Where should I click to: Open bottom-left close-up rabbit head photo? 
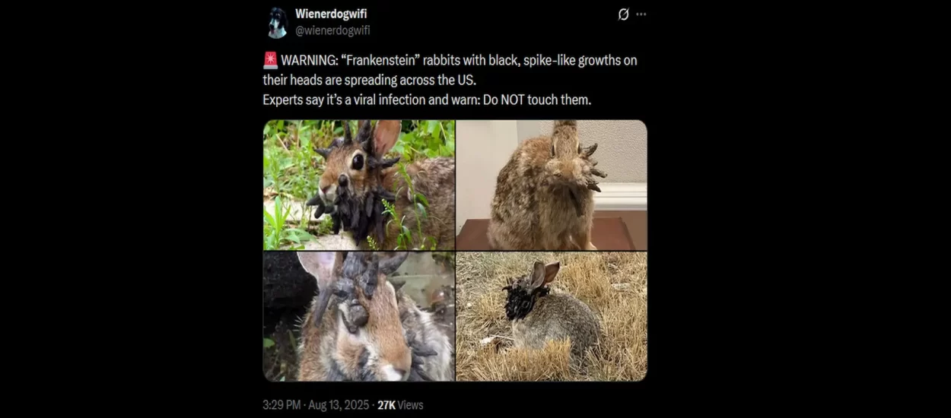[x=359, y=316]
